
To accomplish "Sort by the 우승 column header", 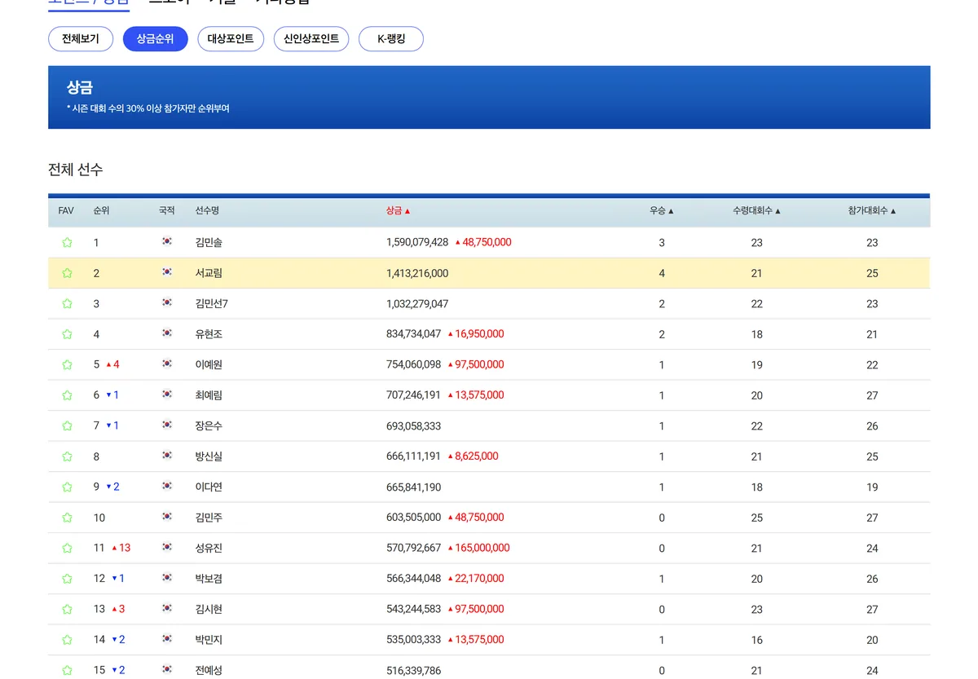I will (x=661, y=211).
